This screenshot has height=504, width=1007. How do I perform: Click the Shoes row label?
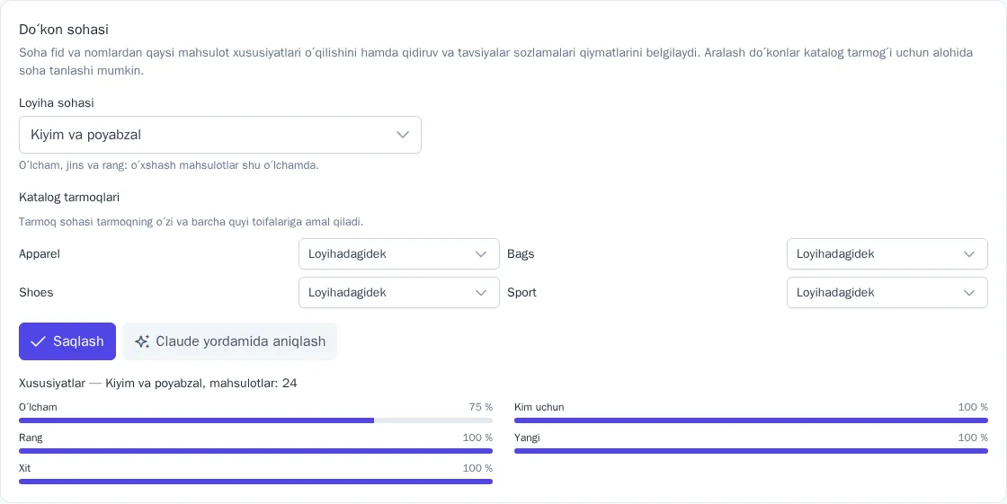36,292
